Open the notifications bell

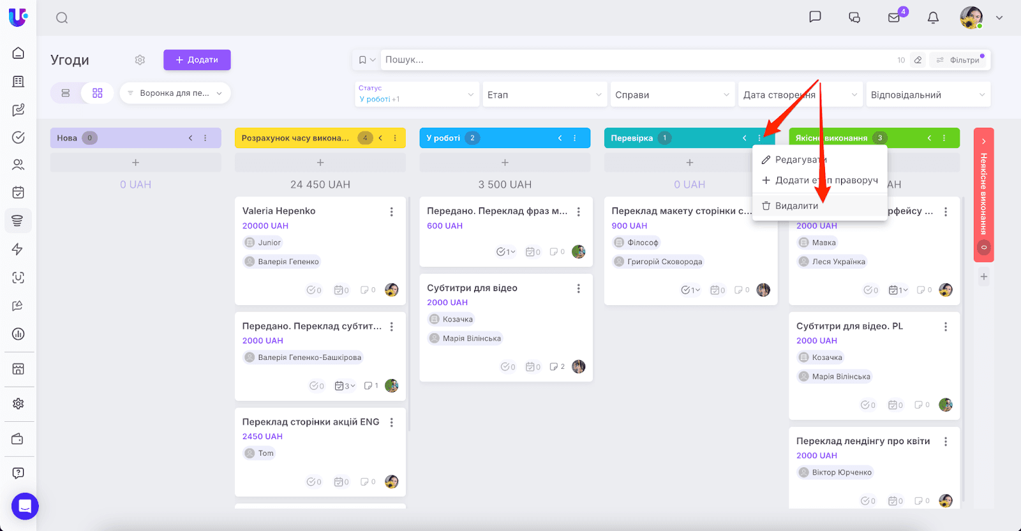pos(933,18)
